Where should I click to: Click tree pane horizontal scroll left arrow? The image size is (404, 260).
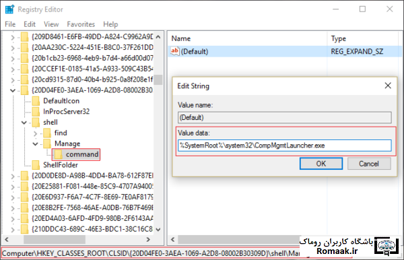point(7,239)
